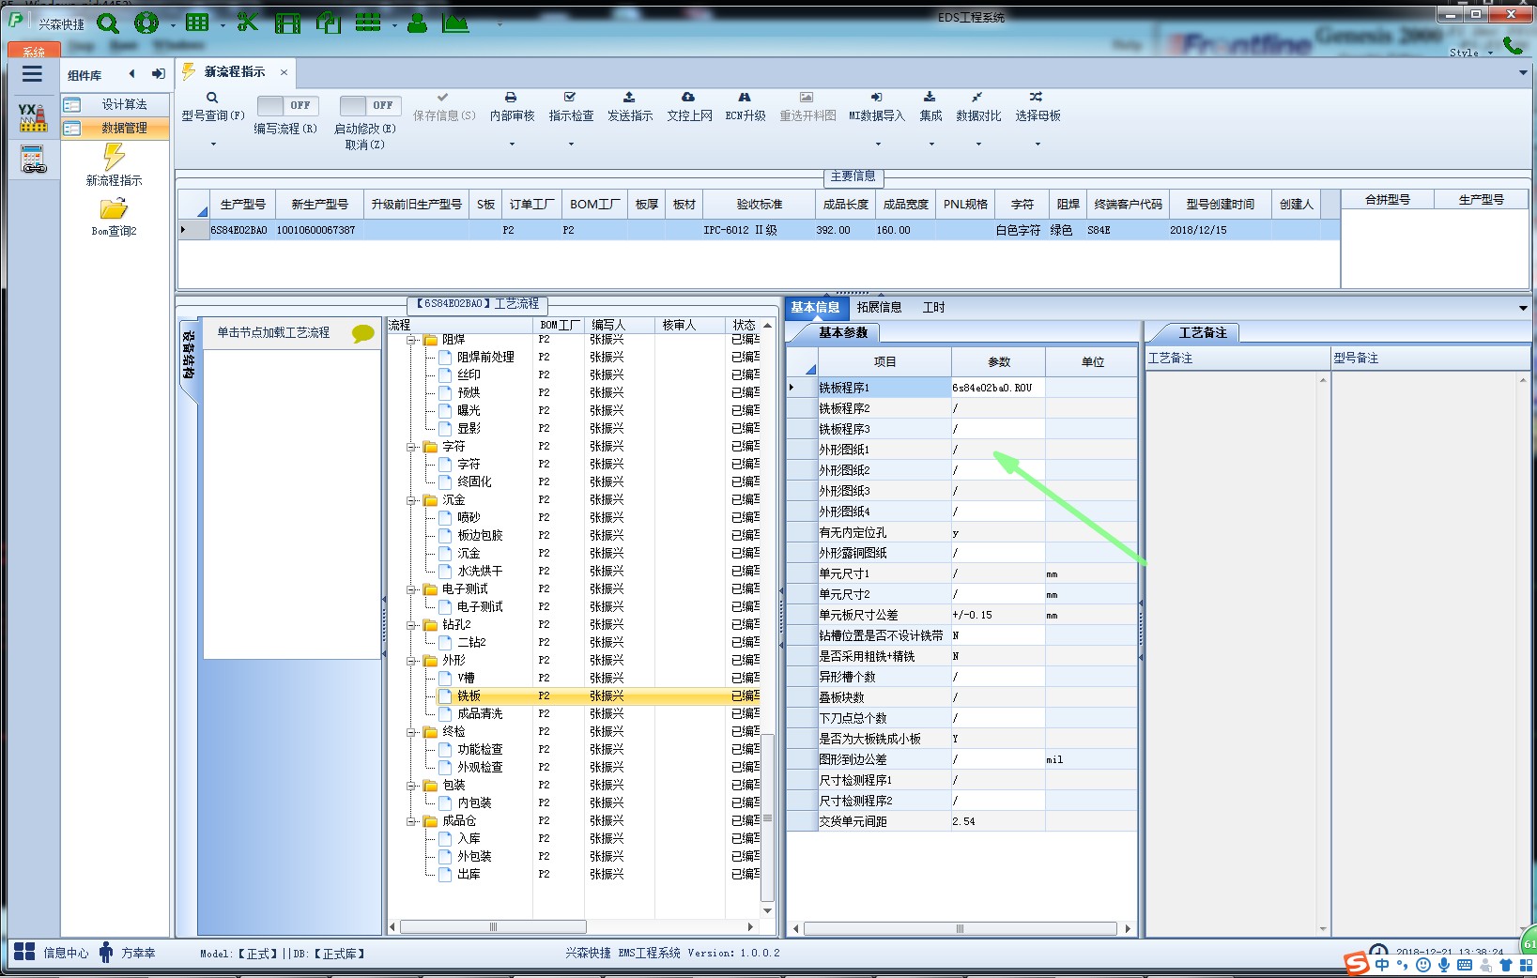This screenshot has height=978, width=1537.
Task: Click the 信息中心 button in status bar
Action: [52, 953]
